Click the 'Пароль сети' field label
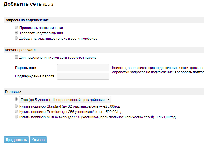The image size is (204, 145). 25,68
